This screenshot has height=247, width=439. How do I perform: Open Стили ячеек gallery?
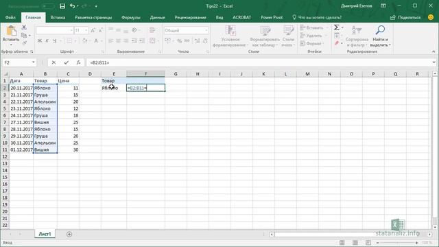coord(288,36)
